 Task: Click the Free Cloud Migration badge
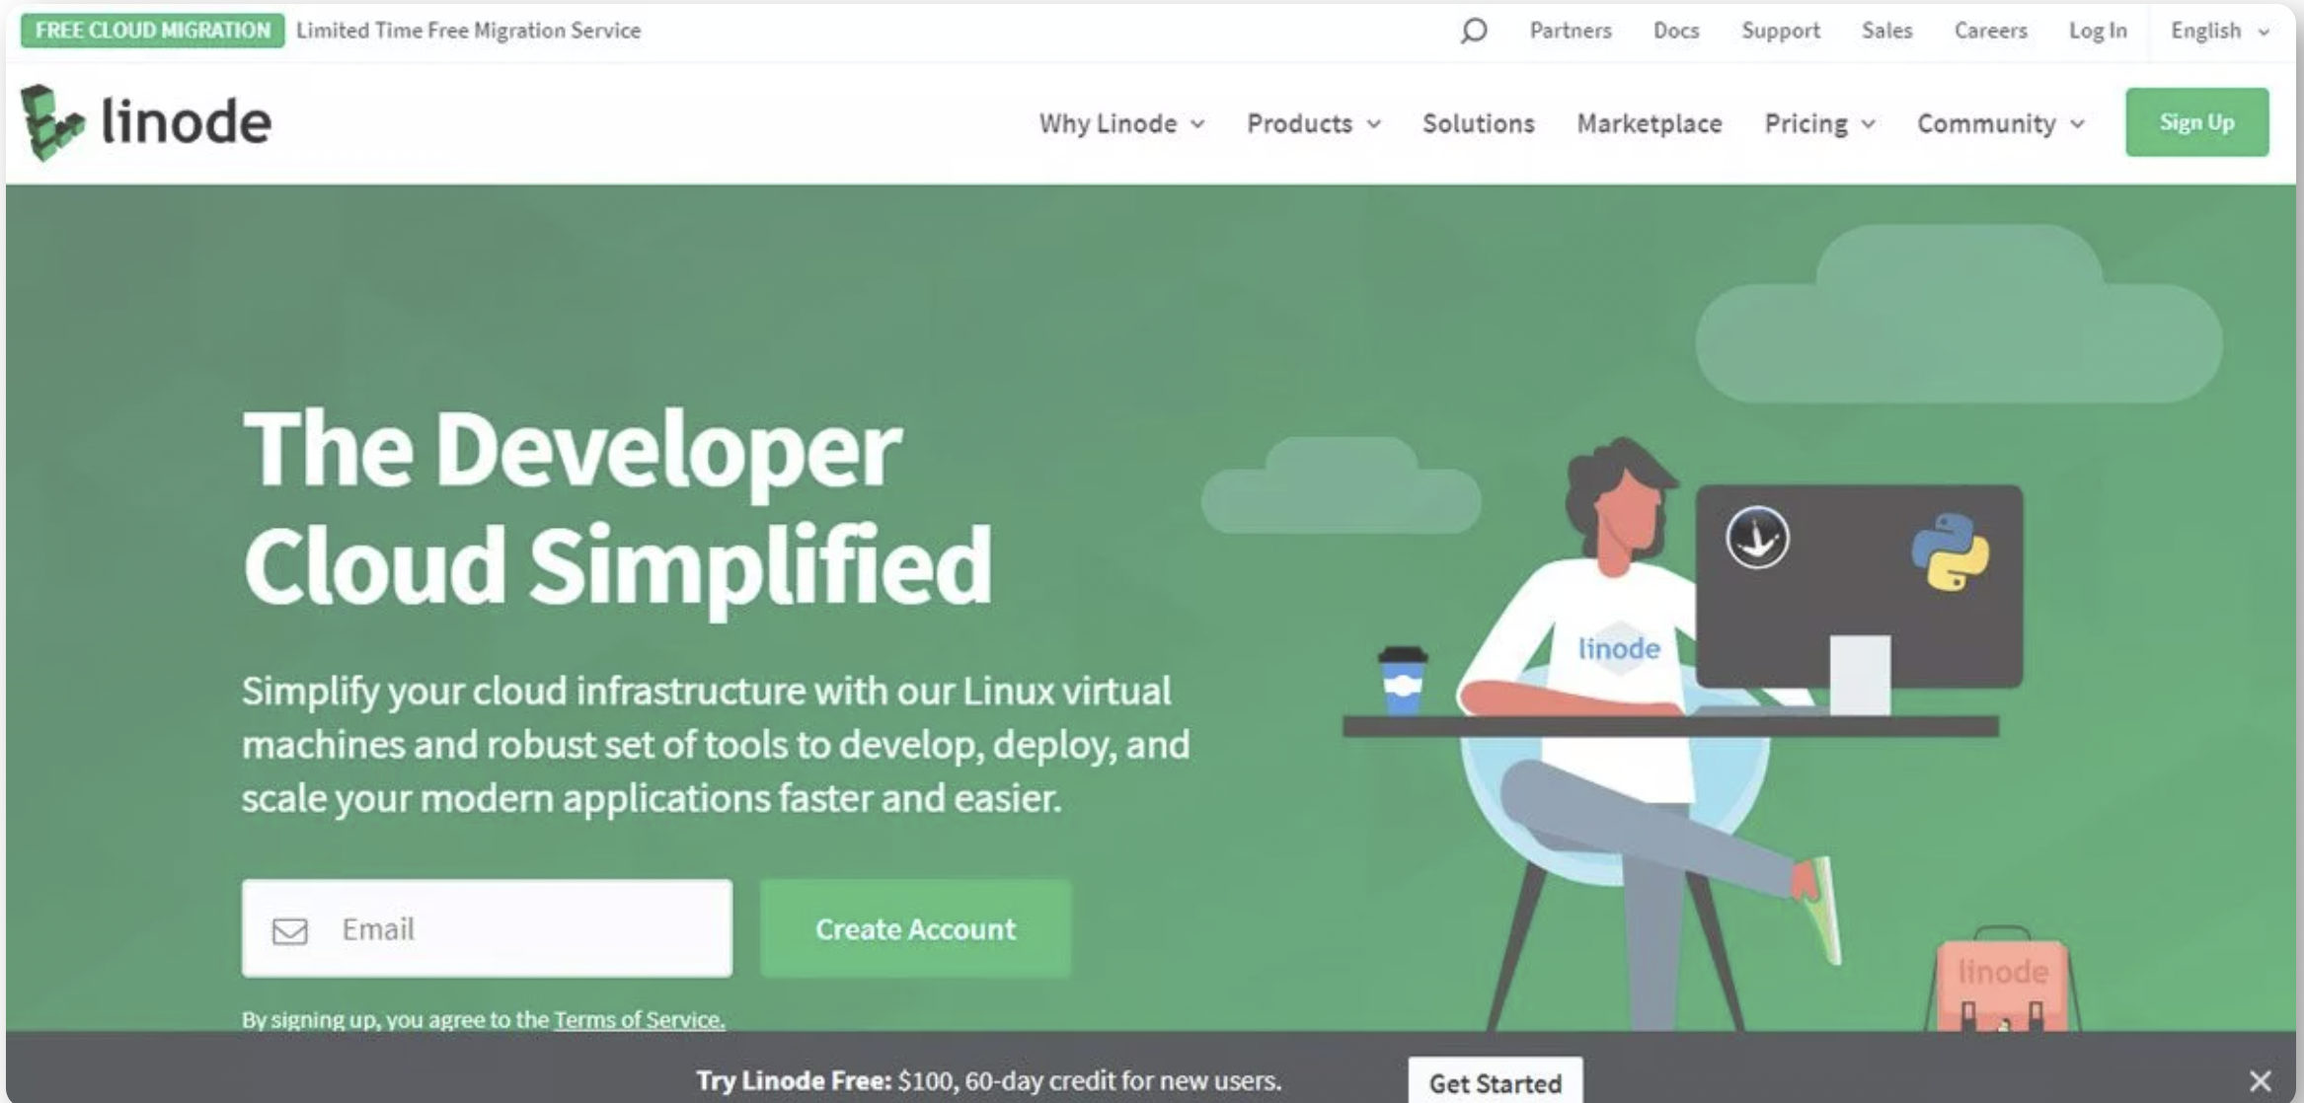pyautogui.click(x=152, y=30)
